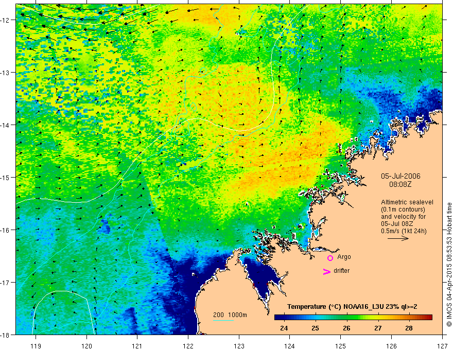Click the latitude axis label -13
453x350 pixels.
tap(5, 73)
